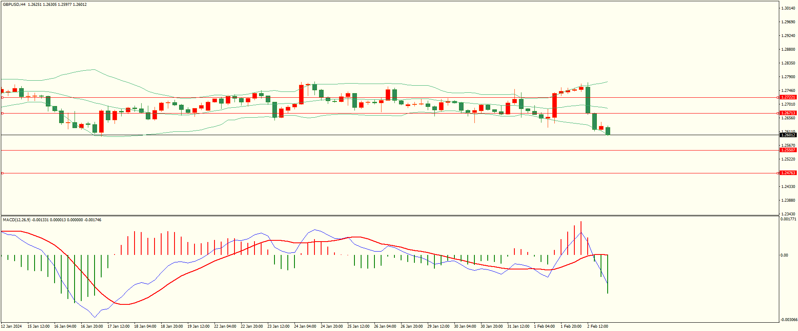
Task: Click the 19 Jan 12:00 time axis label
Action: coord(199,326)
